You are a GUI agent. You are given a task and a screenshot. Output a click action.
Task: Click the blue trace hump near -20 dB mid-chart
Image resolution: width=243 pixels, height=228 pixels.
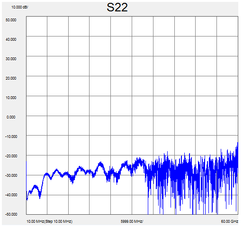[139, 159]
